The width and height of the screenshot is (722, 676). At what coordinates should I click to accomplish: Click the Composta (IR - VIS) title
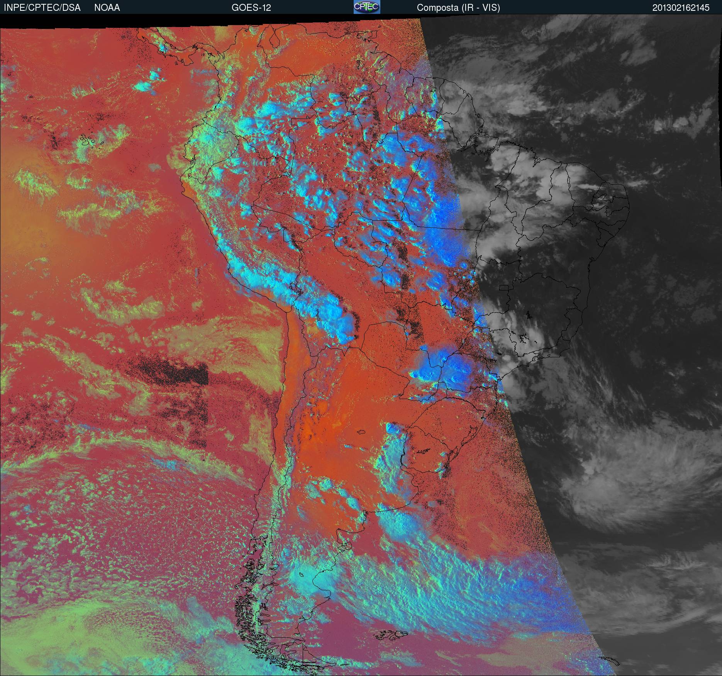point(458,8)
